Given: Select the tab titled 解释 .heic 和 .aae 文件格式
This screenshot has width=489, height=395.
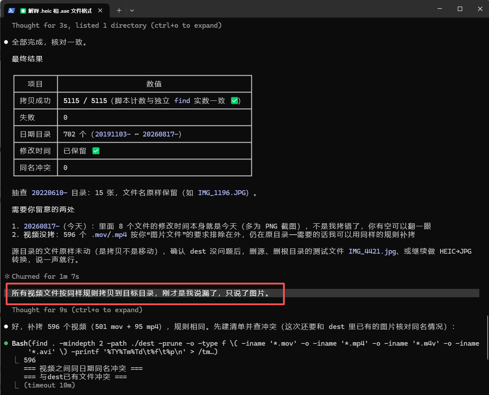Looking at the screenshot, I should [x=56, y=11].
